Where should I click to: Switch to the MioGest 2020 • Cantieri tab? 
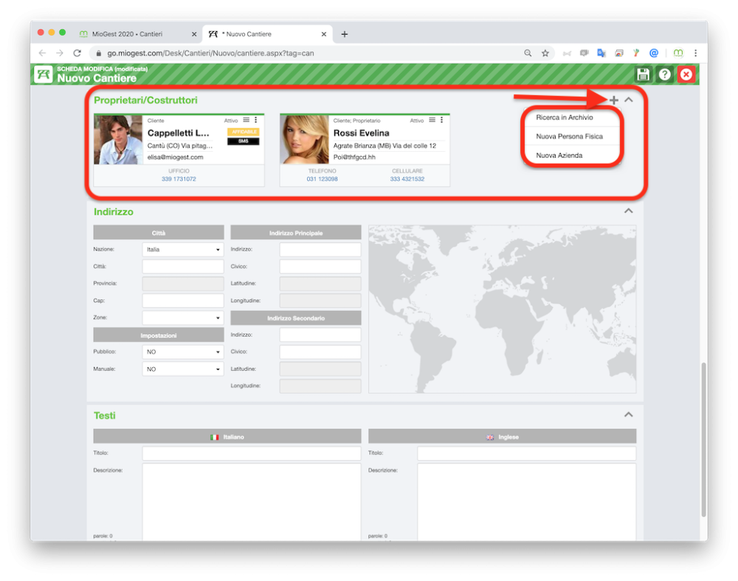click(137, 34)
